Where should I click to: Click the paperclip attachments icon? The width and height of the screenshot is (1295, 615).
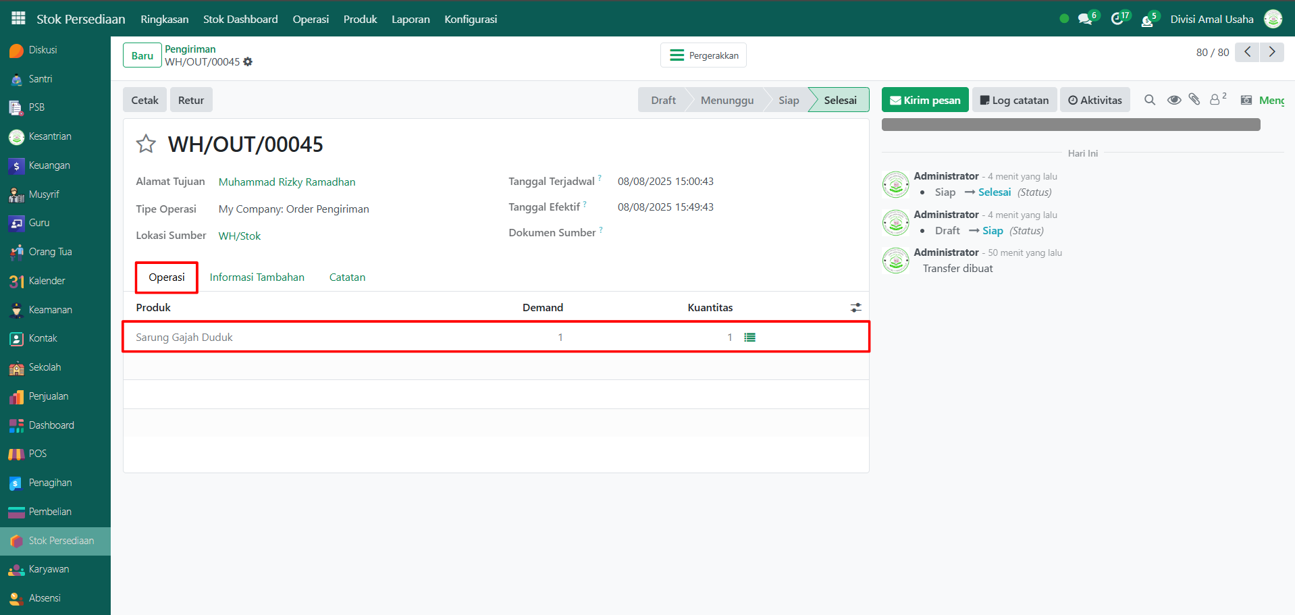pos(1194,100)
